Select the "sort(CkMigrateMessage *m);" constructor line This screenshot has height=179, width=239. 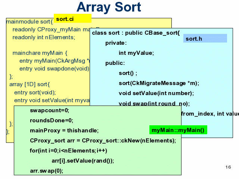(159, 83)
